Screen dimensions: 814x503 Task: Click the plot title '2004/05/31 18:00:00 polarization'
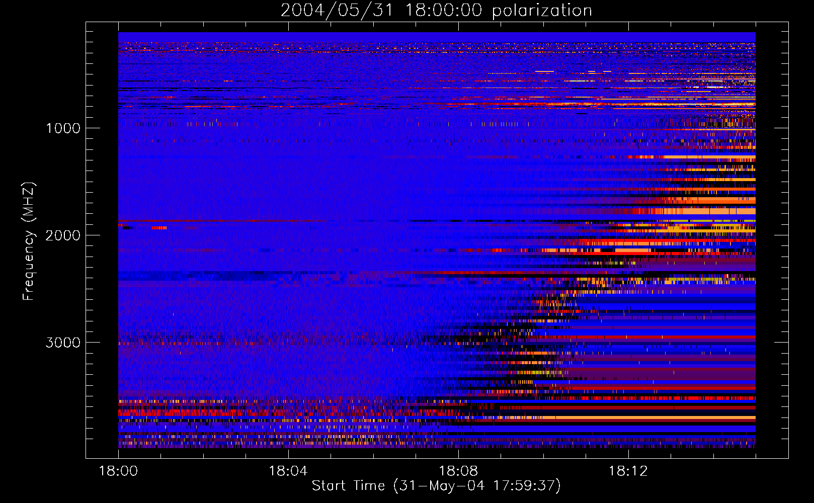[x=436, y=11]
